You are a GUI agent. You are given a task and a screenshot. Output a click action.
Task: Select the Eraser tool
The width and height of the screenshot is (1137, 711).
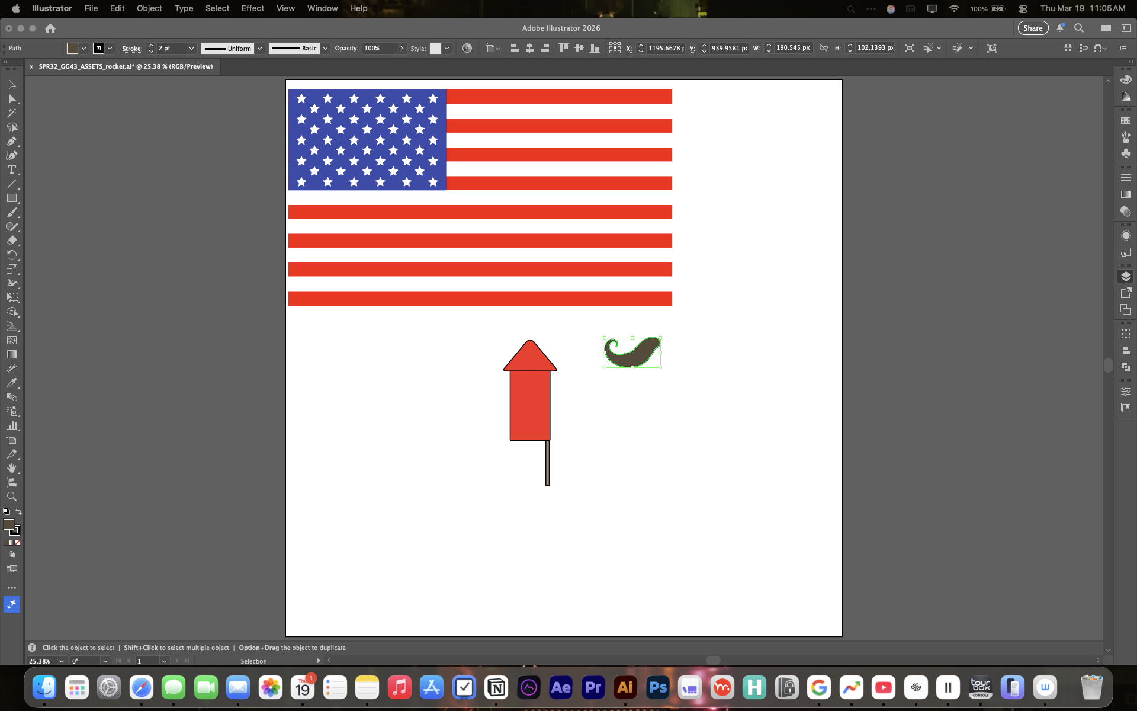point(11,241)
